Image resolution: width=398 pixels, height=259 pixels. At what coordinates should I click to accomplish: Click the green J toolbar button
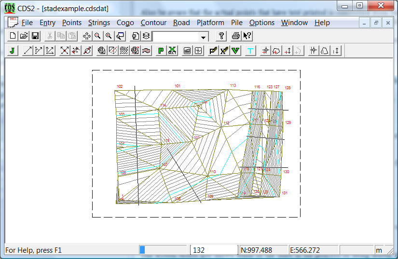pos(13,51)
